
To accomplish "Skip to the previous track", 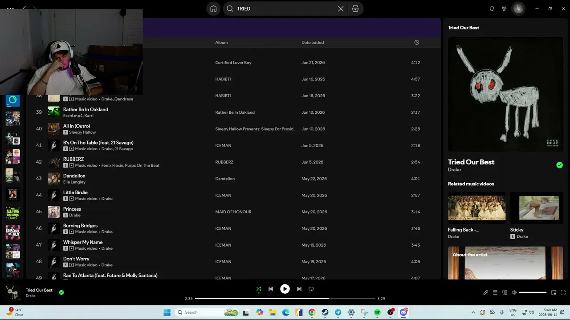I will pyautogui.click(x=271, y=289).
